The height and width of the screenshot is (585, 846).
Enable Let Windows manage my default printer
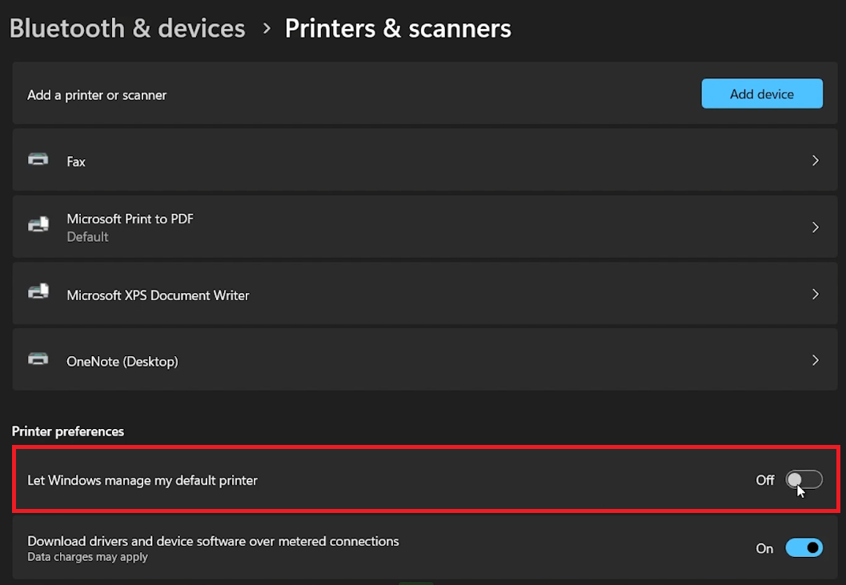click(804, 480)
